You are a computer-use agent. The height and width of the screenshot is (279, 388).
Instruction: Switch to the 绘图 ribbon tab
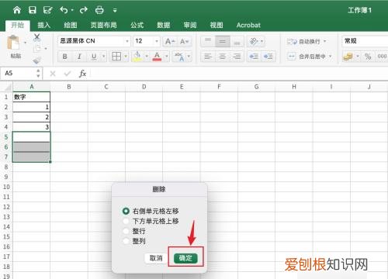[x=71, y=25]
